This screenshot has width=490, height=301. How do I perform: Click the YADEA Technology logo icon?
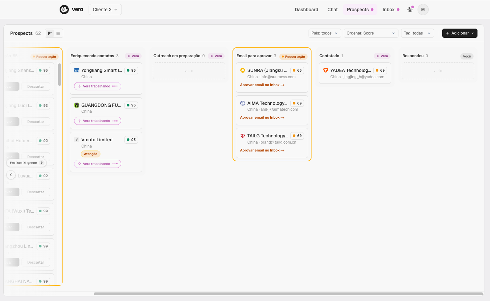pos(326,70)
